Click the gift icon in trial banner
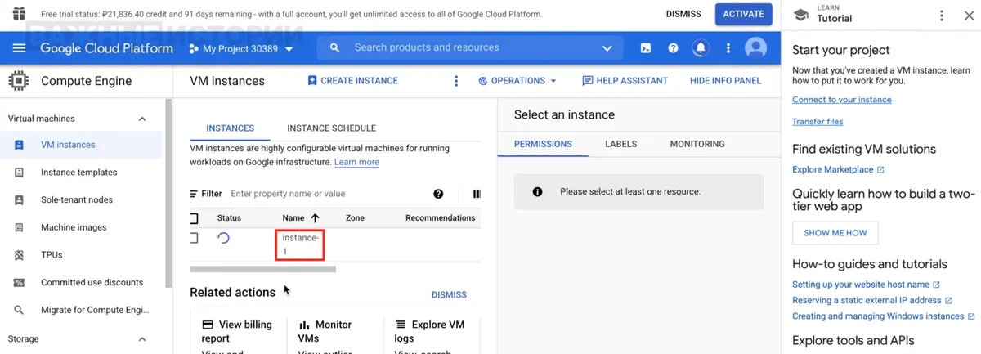Screen dimensions: 981x354 click(18, 14)
